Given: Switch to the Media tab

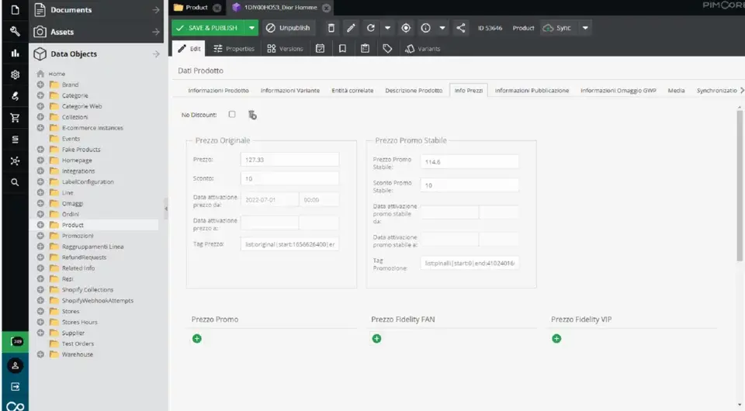Looking at the screenshot, I should pos(676,90).
